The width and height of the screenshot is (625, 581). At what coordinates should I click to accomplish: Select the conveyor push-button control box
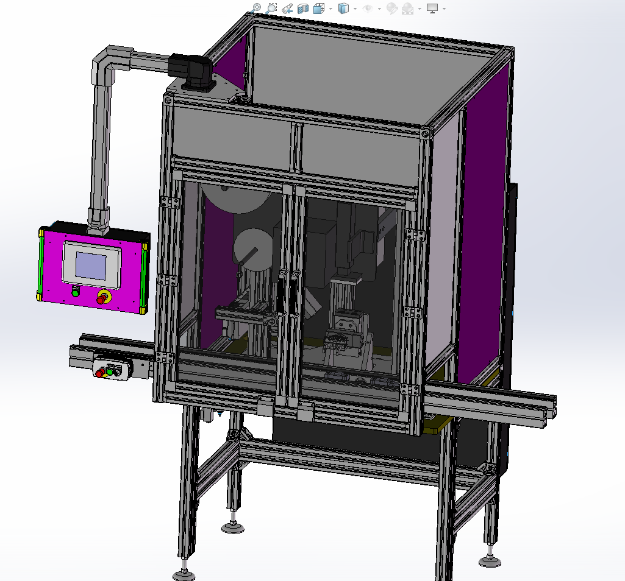pyautogui.click(x=112, y=369)
